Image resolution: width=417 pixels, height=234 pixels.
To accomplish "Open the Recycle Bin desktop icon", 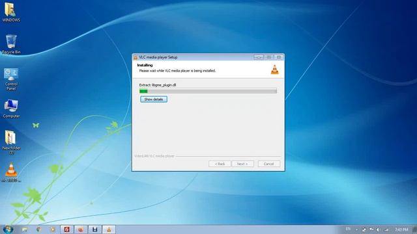I will (x=11, y=44).
